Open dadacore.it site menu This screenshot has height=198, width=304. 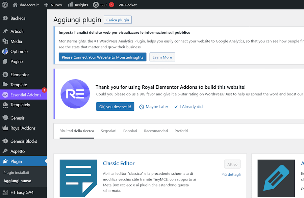coord(29,5)
